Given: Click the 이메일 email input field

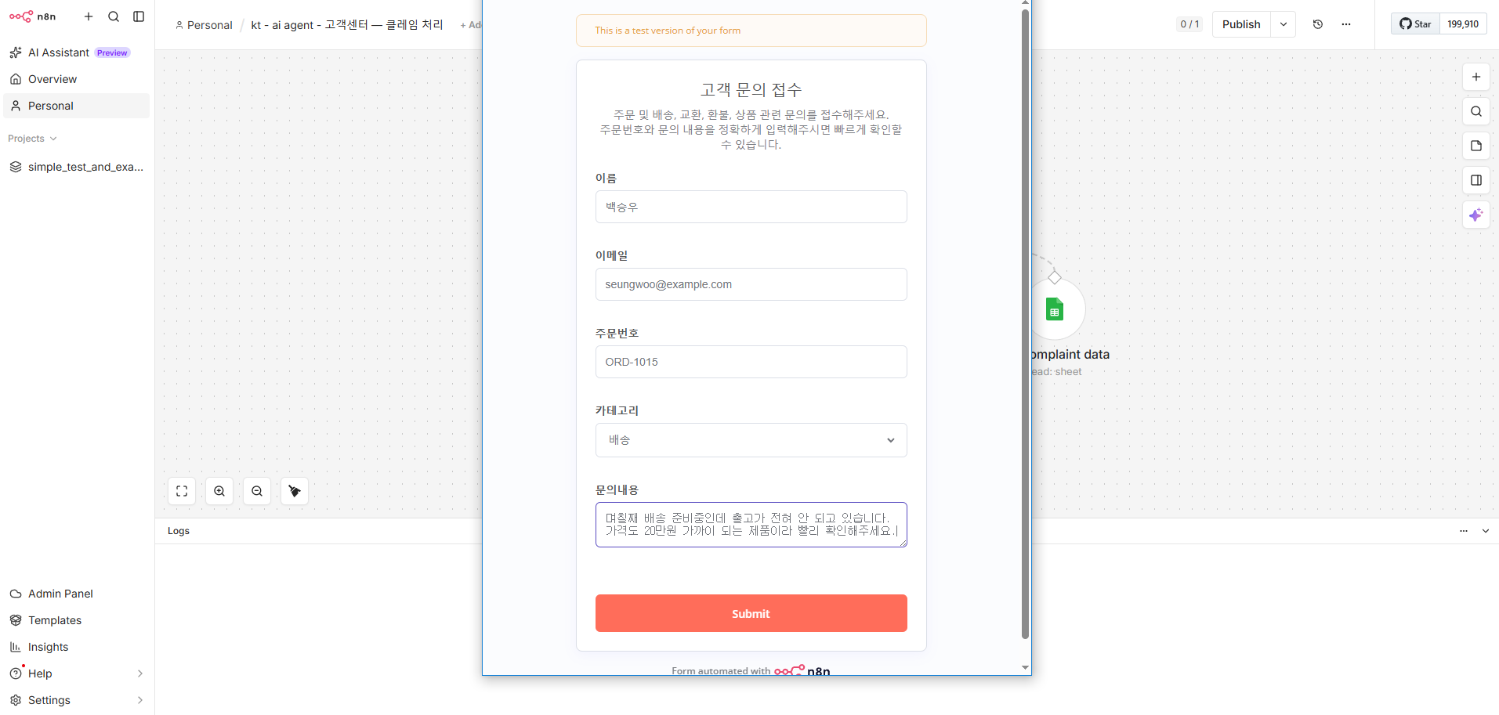Looking at the screenshot, I should pos(751,284).
